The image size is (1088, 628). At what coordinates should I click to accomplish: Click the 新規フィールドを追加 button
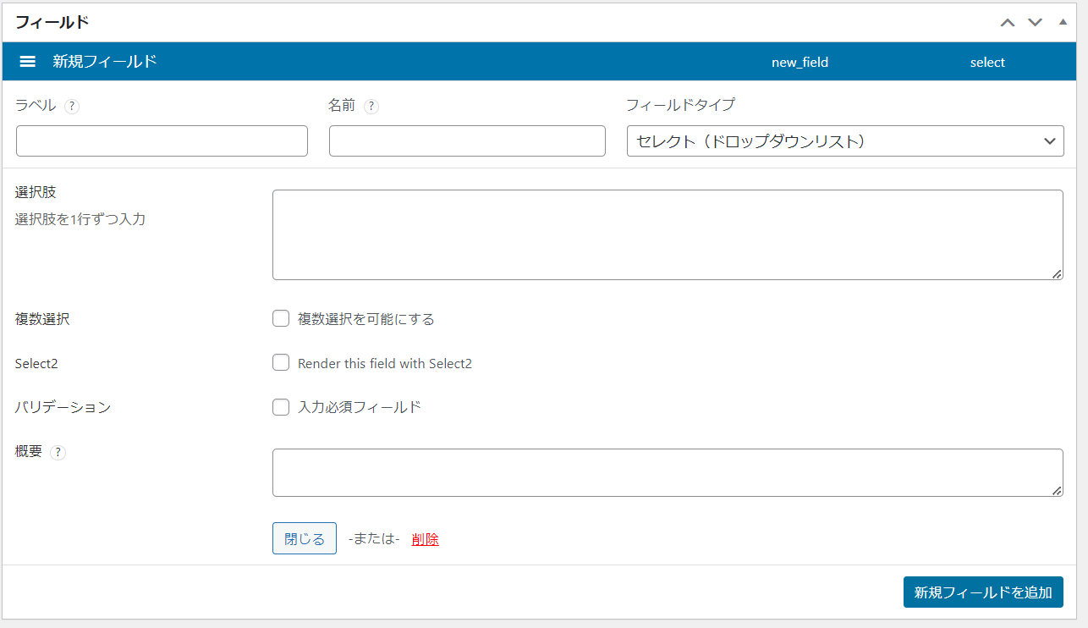click(x=983, y=592)
